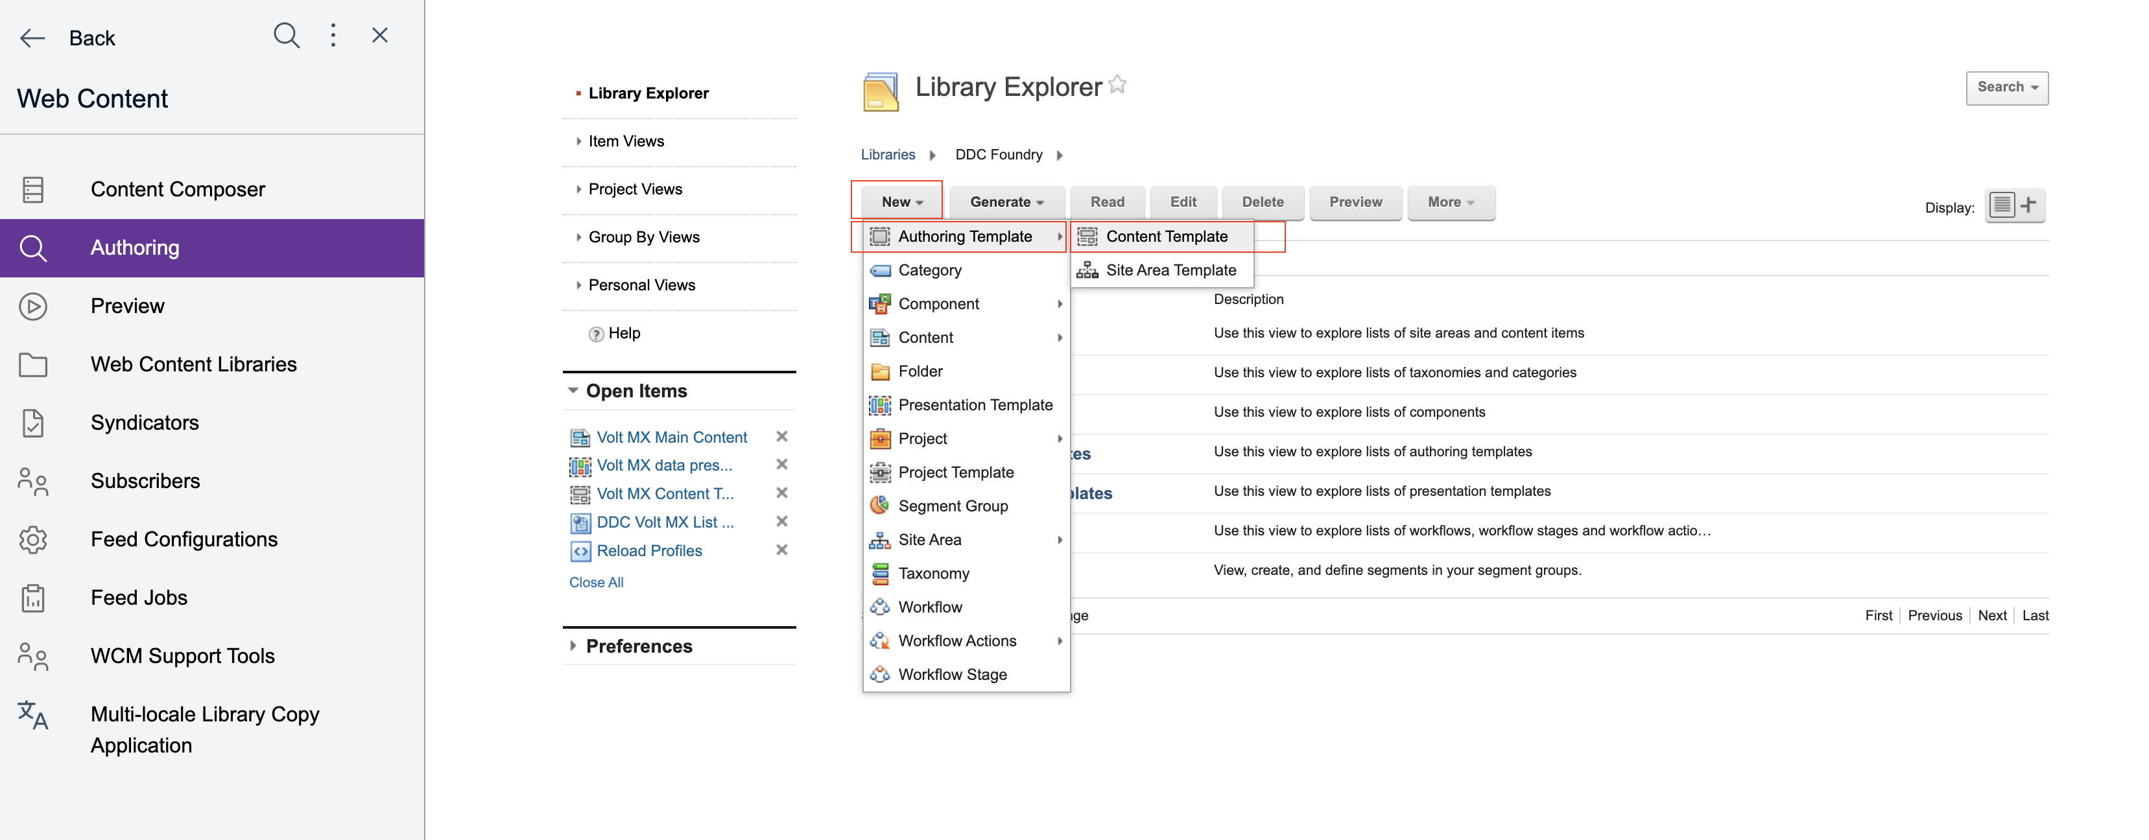Select Content Template from submenu
This screenshot has width=2149, height=840.
pyautogui.click(x=1165, y=237)
